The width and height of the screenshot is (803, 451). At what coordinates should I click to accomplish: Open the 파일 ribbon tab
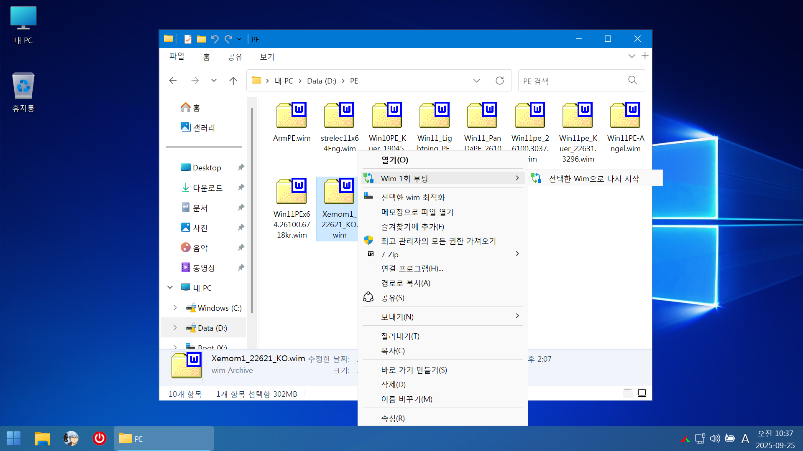tap(177, 56)
